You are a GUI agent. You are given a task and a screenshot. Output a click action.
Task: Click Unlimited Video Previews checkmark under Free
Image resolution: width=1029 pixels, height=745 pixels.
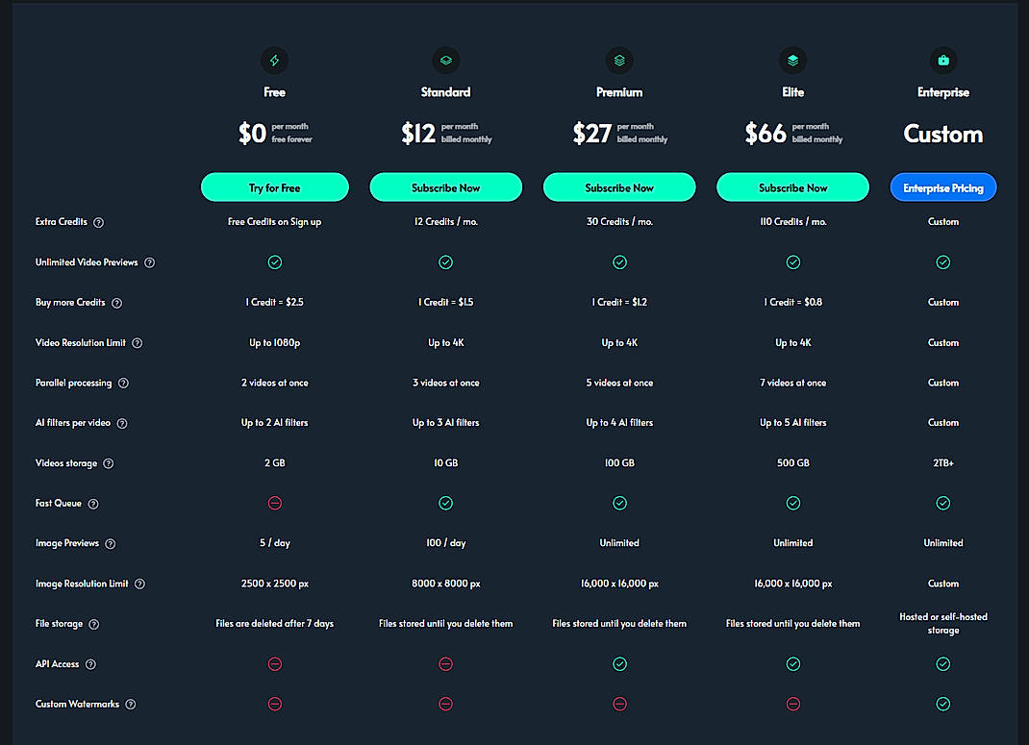pos(275,262)
